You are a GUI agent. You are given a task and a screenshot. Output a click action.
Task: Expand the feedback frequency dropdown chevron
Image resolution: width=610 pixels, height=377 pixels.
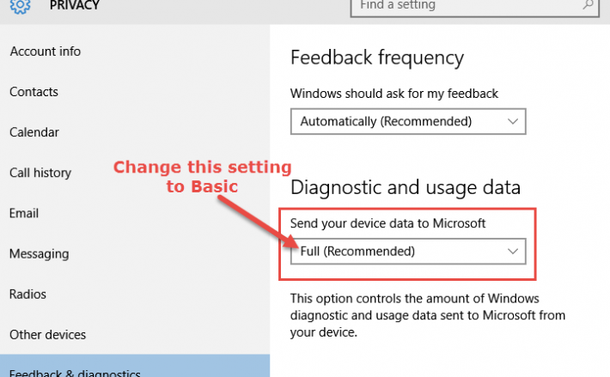513,122
